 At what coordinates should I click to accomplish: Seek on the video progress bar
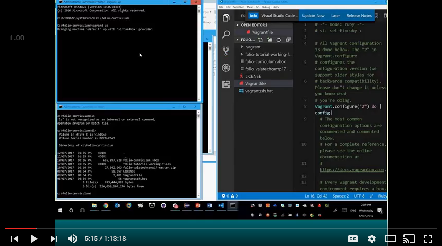point(221,228)
